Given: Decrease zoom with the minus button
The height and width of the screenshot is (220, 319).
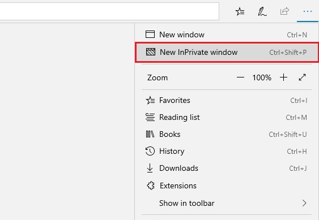Looking at the screenshot, I should pyautogui.click(x=240, y=77).
